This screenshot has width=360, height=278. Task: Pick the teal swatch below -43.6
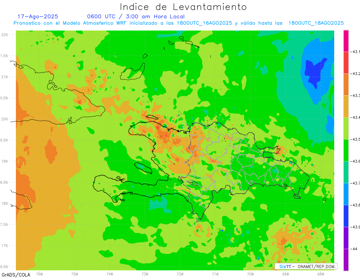pos(346,172)
